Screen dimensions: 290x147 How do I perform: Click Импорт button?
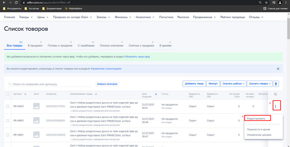point(213,84)
